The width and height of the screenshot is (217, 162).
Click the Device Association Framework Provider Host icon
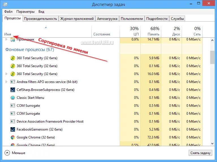click(13, 121)
